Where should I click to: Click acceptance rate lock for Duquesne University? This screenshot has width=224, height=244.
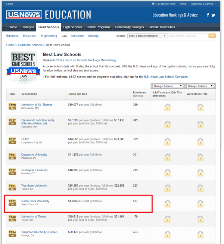click(200, 157)
